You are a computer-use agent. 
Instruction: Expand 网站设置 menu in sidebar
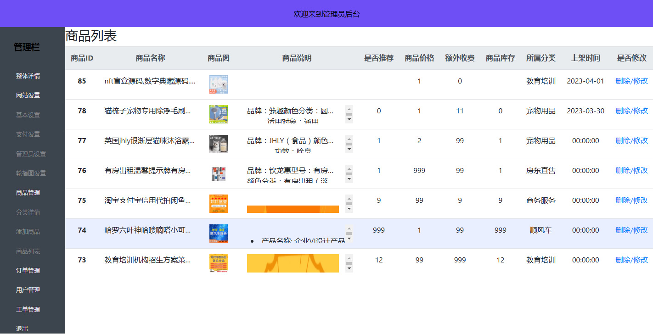coord(28,95)
